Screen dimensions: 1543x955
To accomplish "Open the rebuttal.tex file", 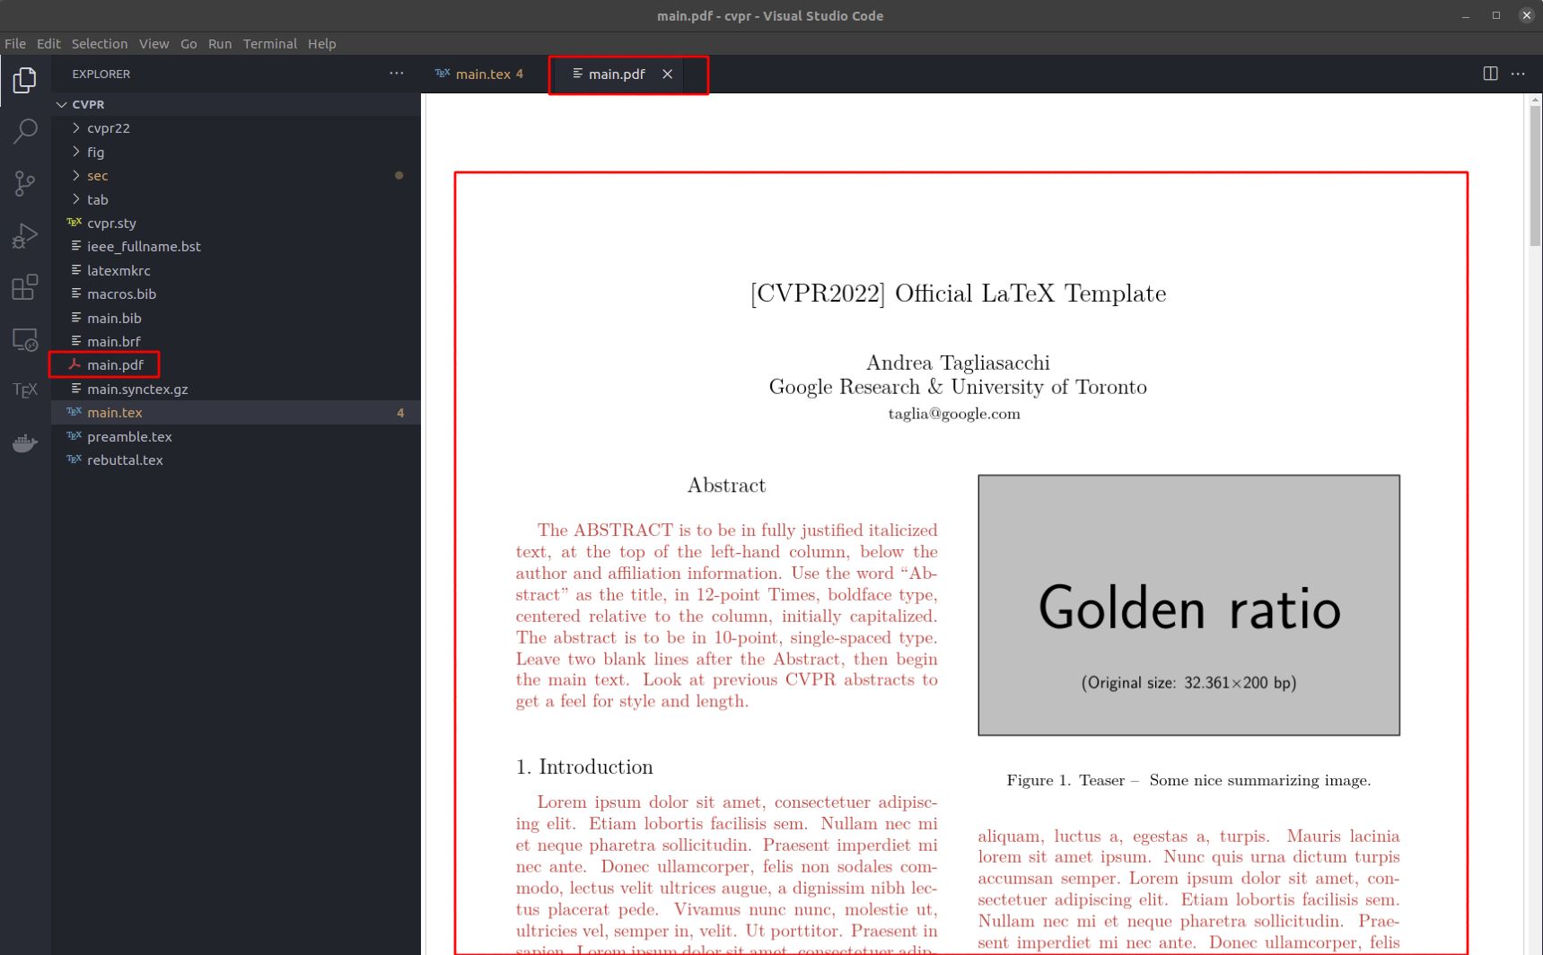I will coord(126,460).
